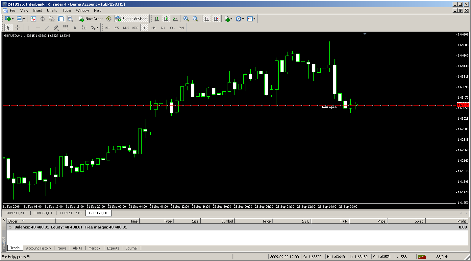Switch to D1 timeframe

tap(163, 28)
